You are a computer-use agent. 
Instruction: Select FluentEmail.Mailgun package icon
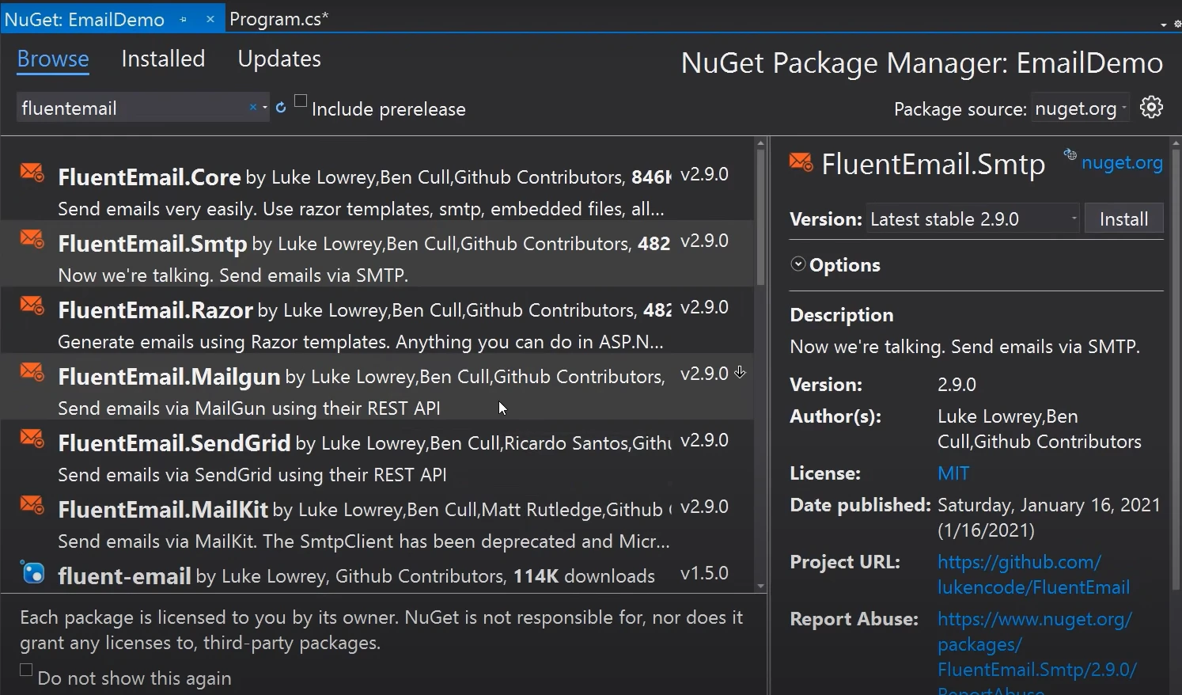pos(32,371)
